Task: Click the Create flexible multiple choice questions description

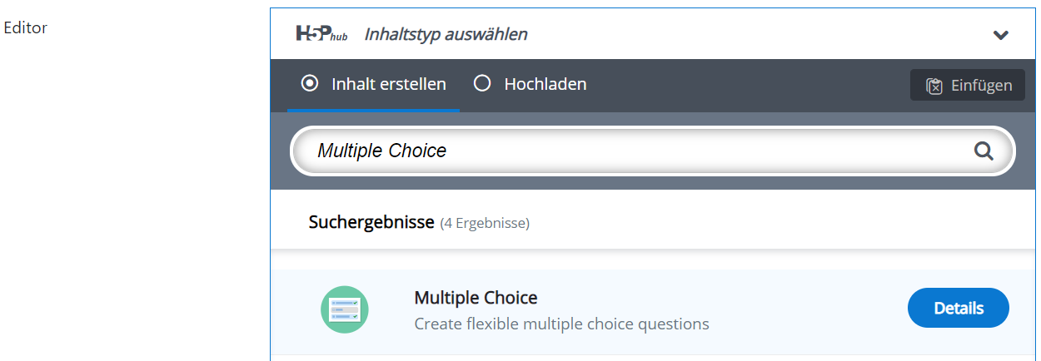Action: click(561, 324)
